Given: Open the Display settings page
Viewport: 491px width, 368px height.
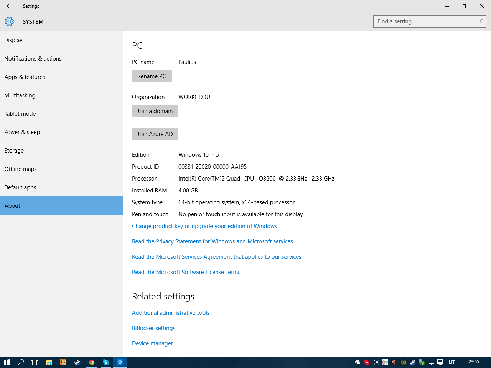Looking at the screenshot, I should (x=61, y=40).
